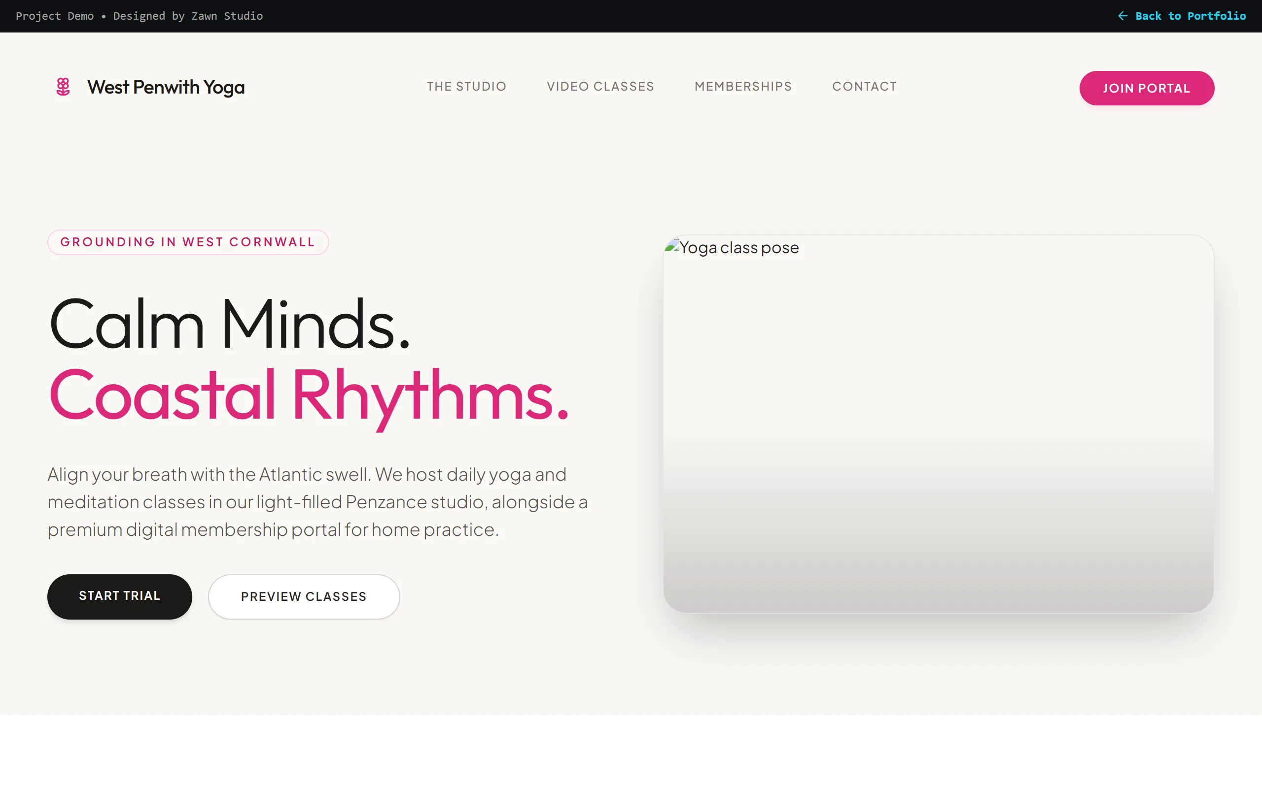
Task: Click the Yoga class pose image card
Action: tap(938, 424)
